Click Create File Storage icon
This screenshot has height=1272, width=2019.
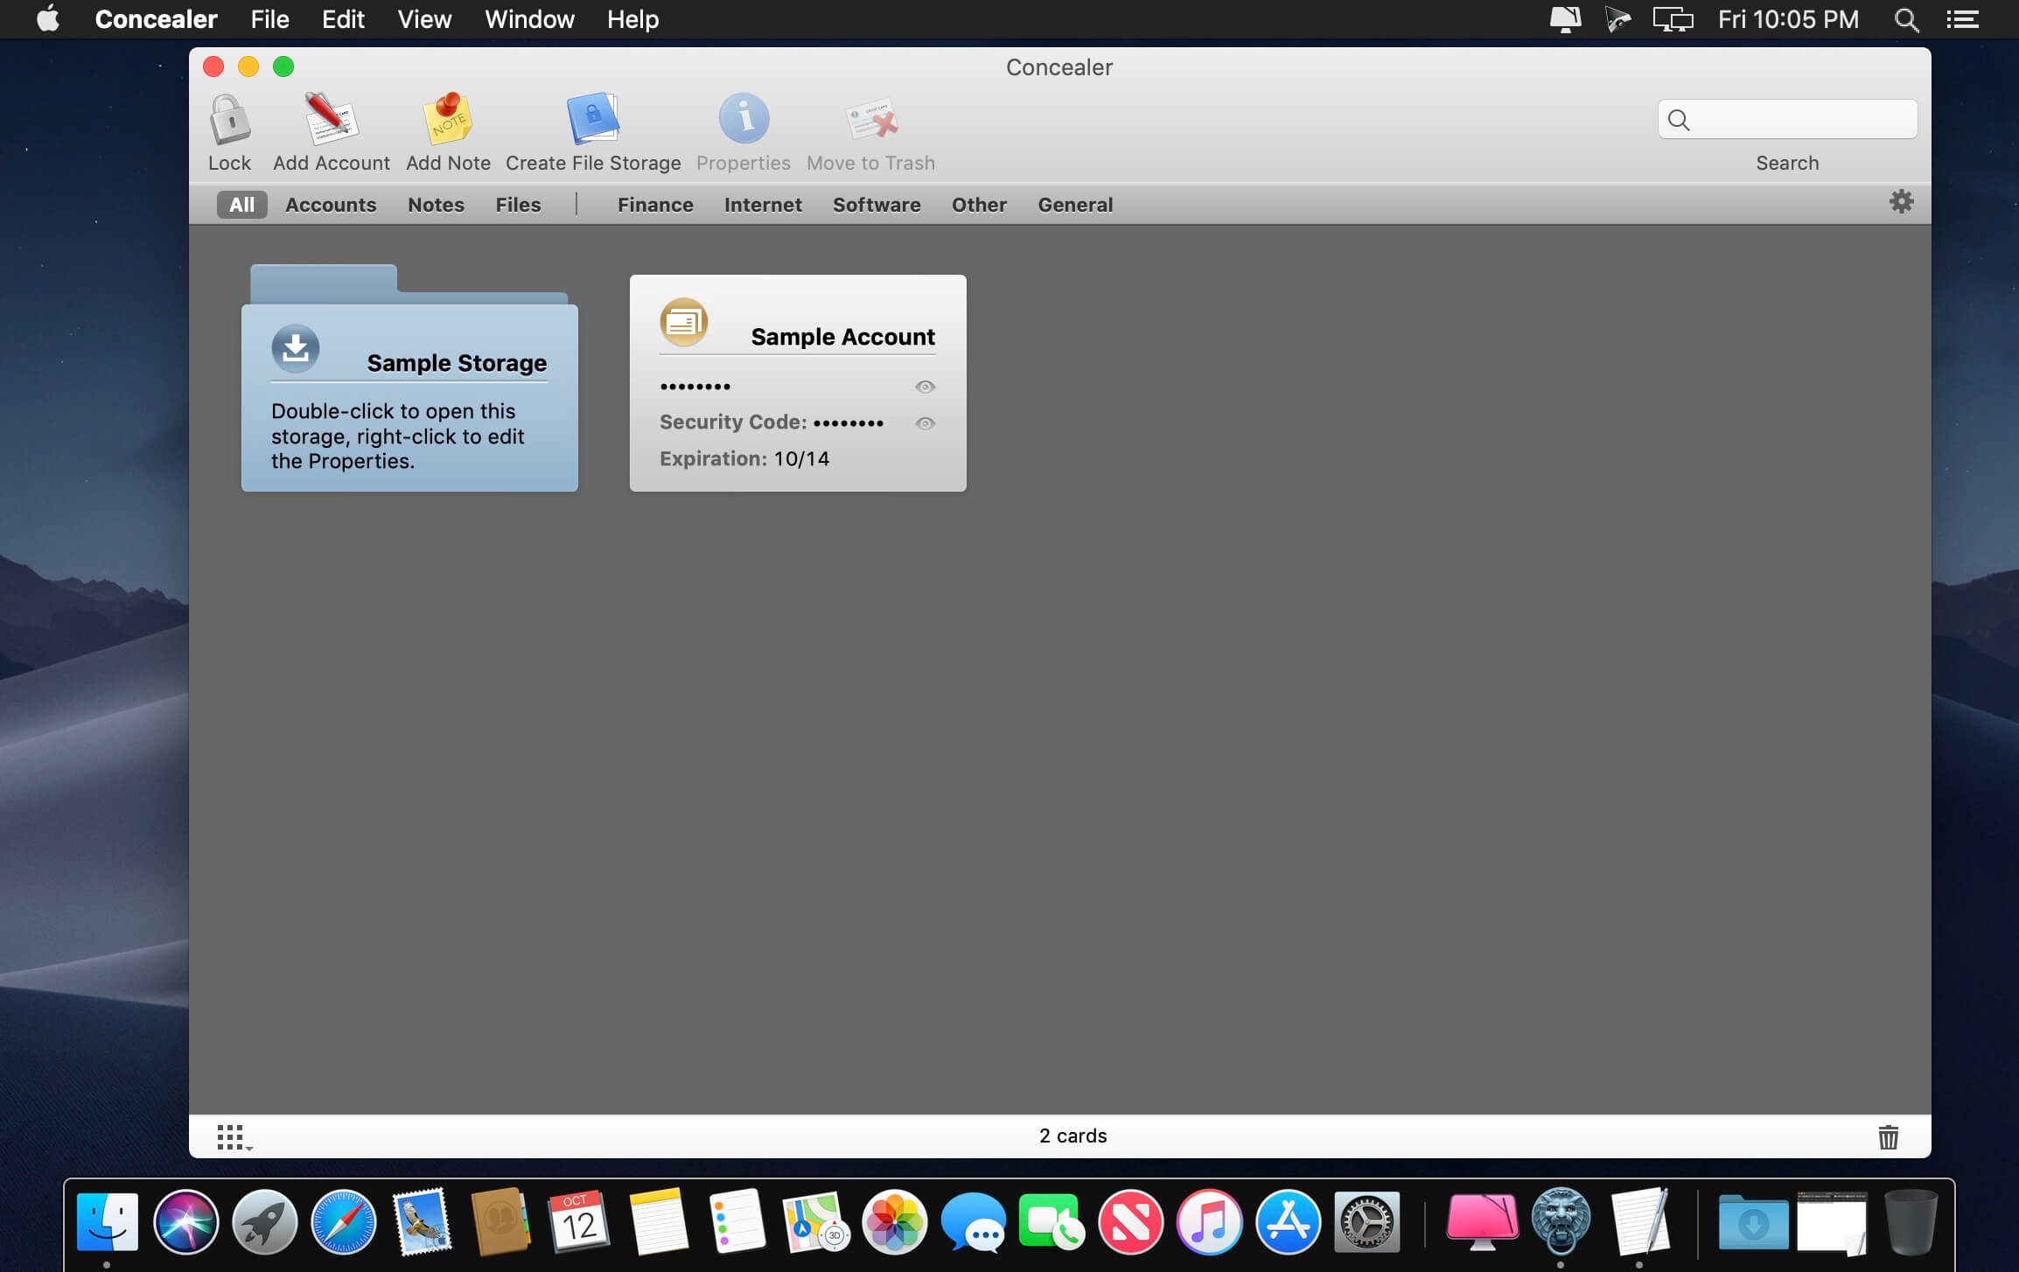pos(593,120)
